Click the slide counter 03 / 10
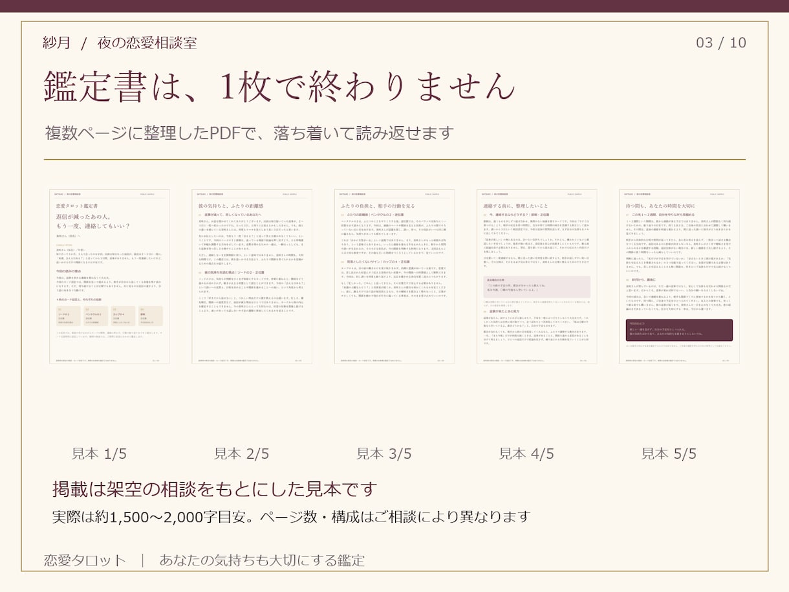Viewport: 789px width, 592px height. [721, 43]
